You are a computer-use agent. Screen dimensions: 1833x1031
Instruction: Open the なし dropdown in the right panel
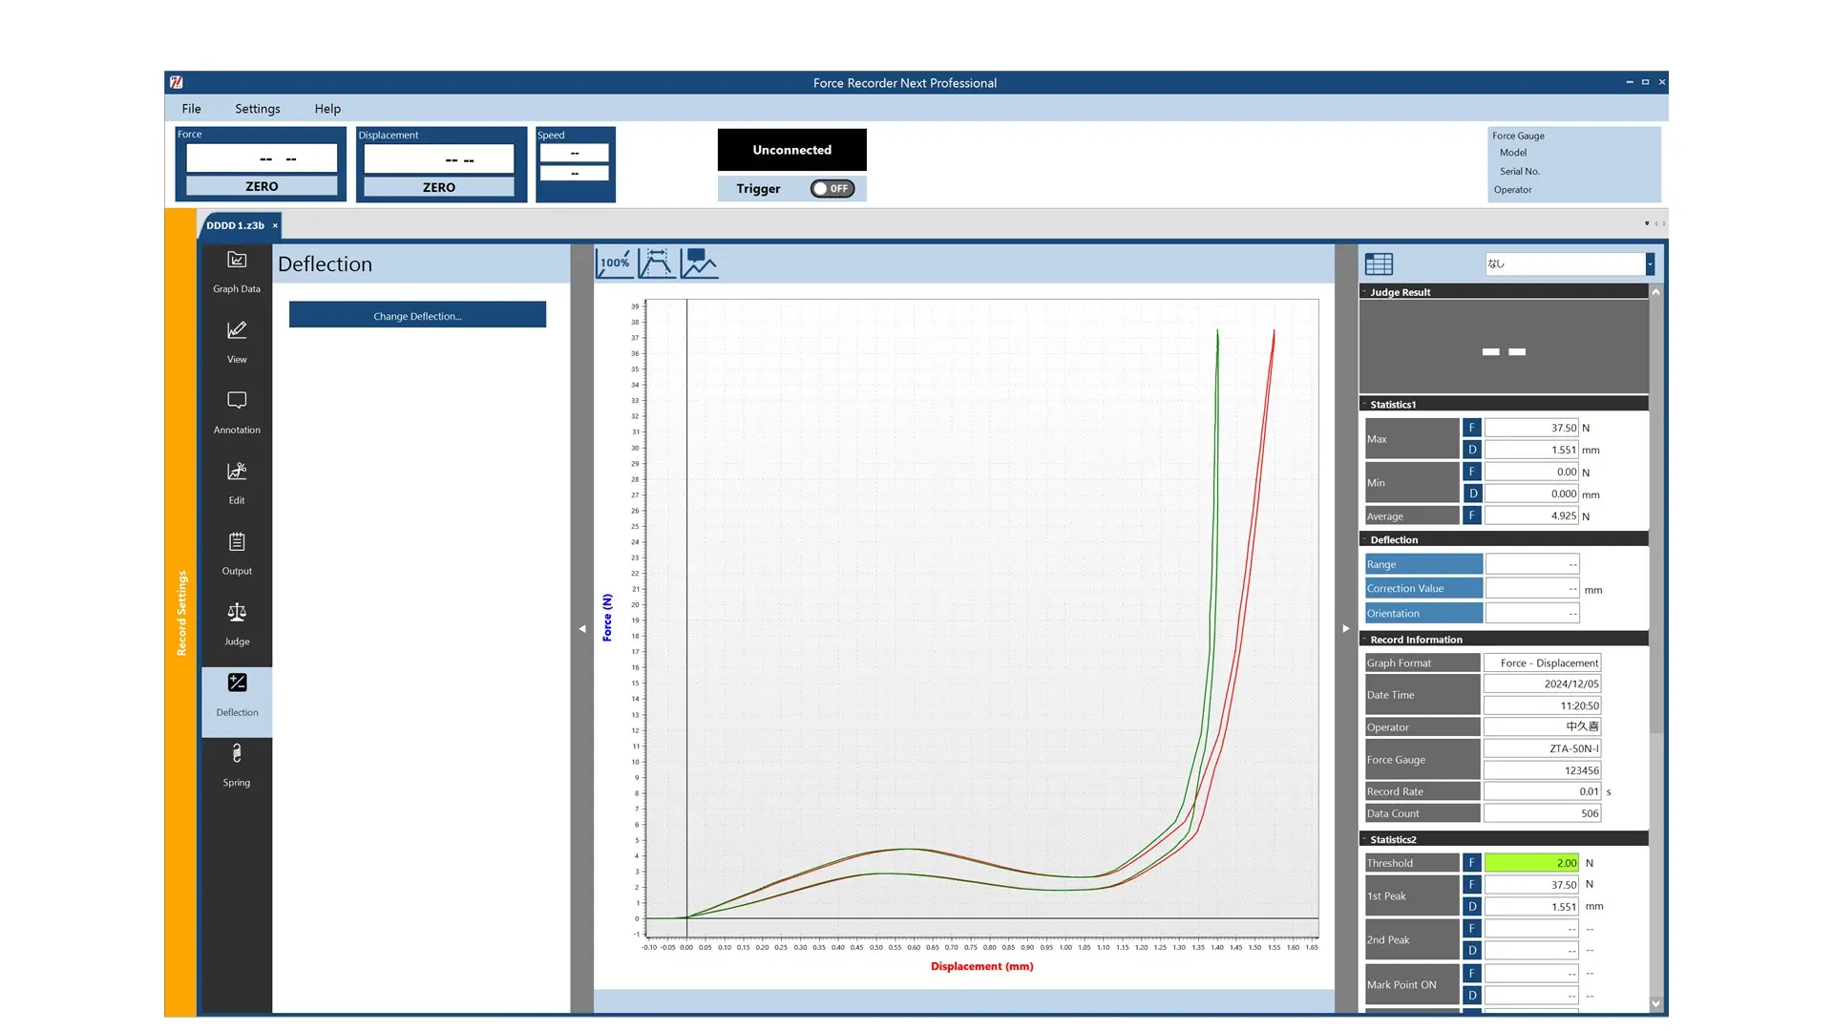coord(1649,264)
